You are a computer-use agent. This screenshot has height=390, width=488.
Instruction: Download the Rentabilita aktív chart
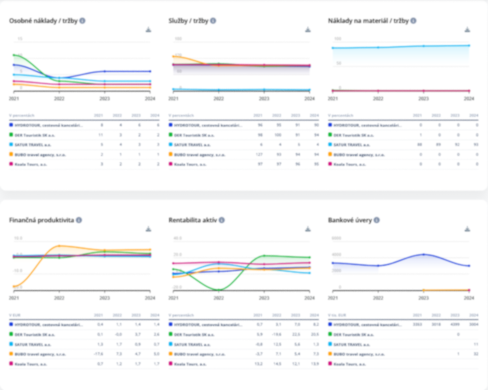coord(308,229)
